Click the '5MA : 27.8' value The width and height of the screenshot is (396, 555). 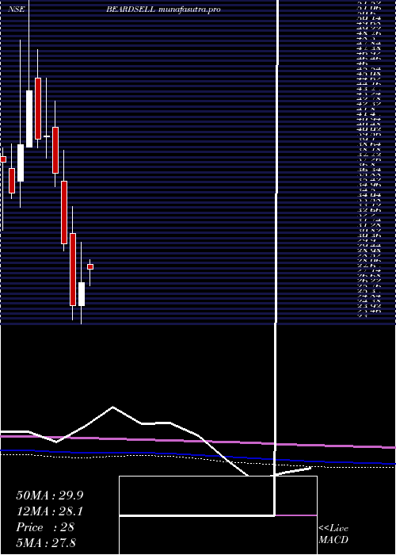[46, 543]
